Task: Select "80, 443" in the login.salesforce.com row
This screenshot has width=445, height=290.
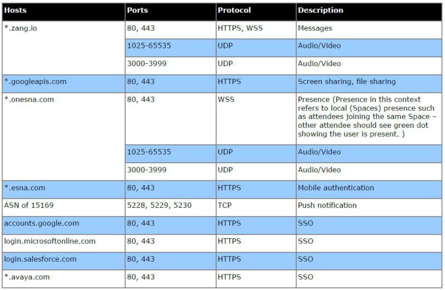Action: pyautogui.click(x=171, y=261)
